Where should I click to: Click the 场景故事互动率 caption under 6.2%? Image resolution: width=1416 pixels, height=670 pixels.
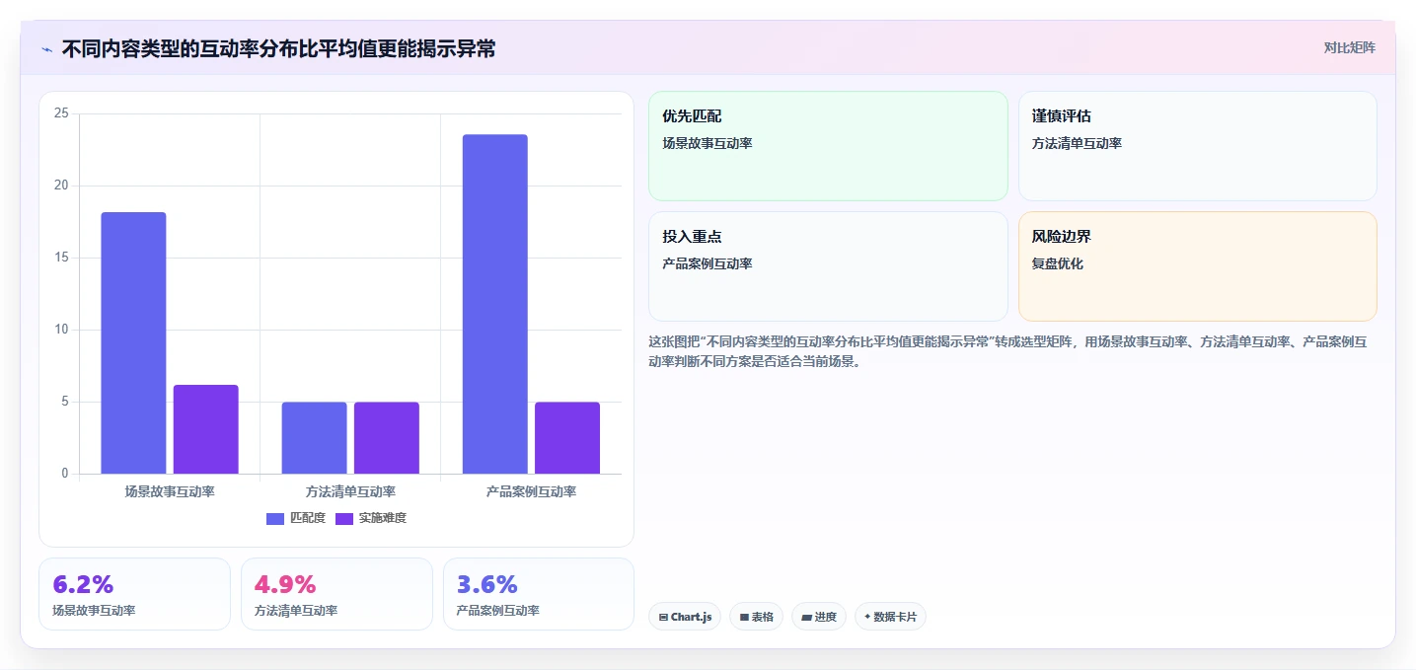coord(94,611)
